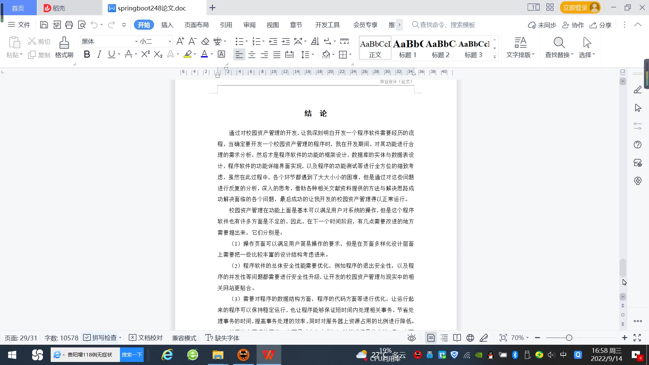649x365 pixels.
Task: Expand line spacing options dropdown
Action: point(313,54)
